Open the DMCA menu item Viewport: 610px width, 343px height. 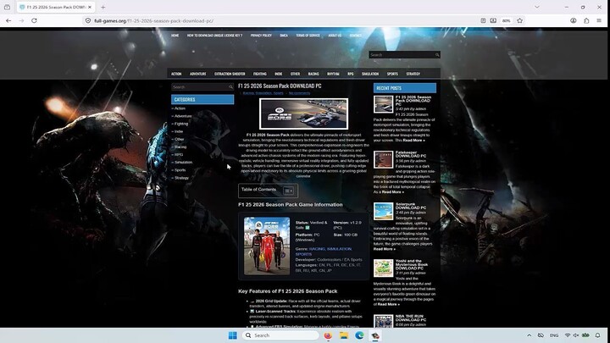pyautogui.click(x=284, y=36)
